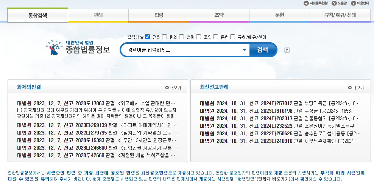This screenshot has height=185, width=374.
Task: Open ruling 2024다202317 건물등철거
Action: pos(280,118)
